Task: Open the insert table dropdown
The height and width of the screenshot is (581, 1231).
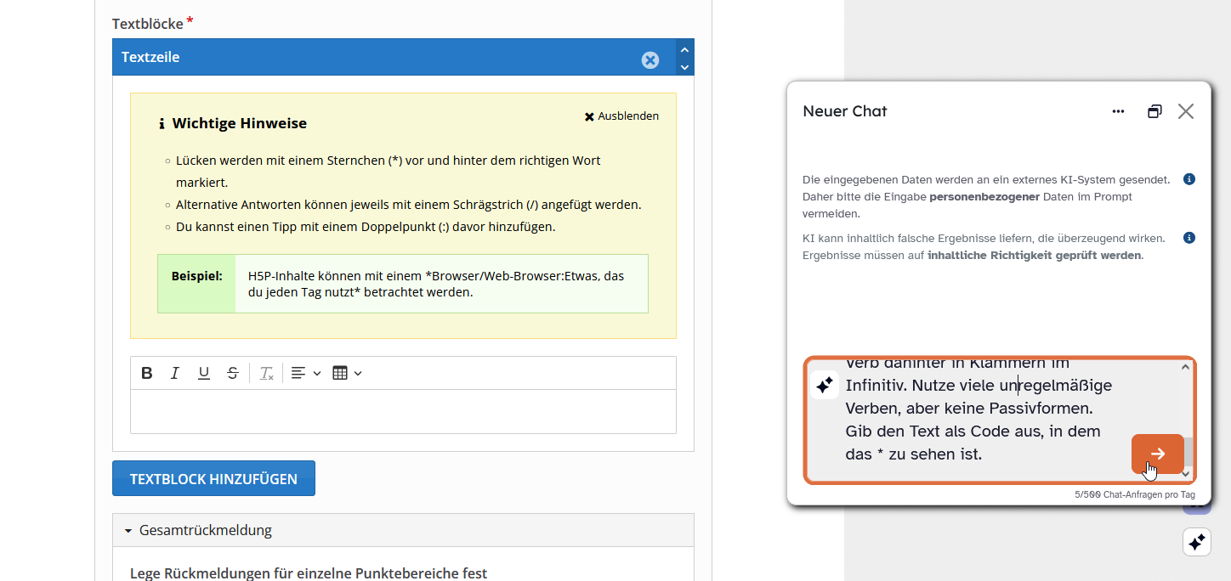Action: click(x=347, y=373)
